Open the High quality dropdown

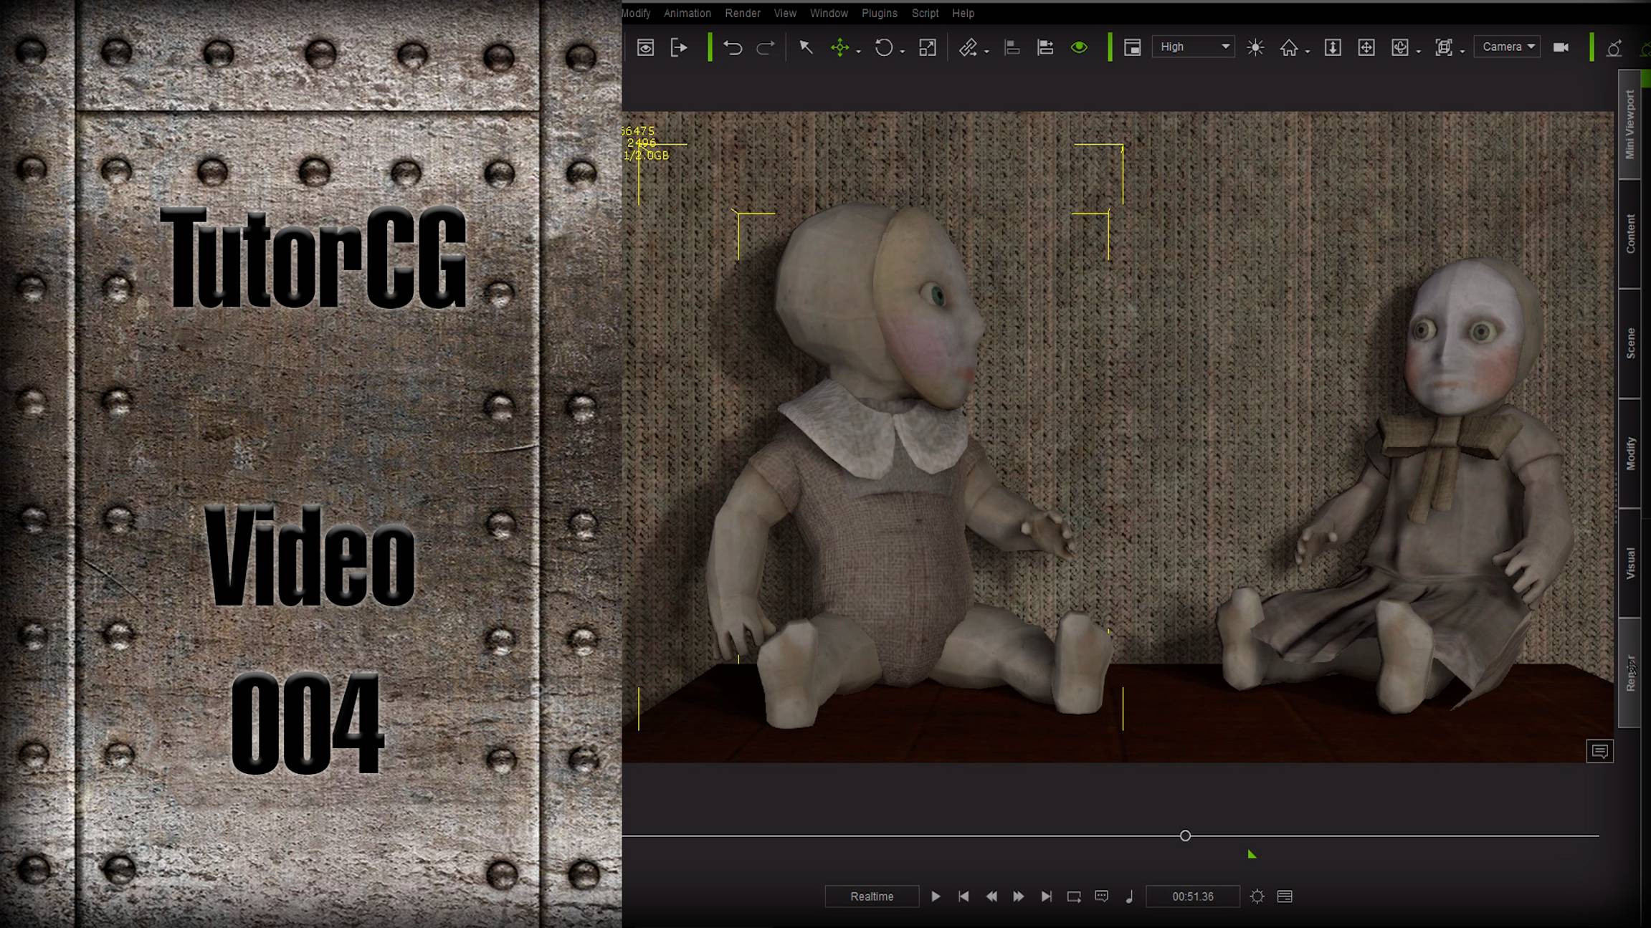(1194, 47)
